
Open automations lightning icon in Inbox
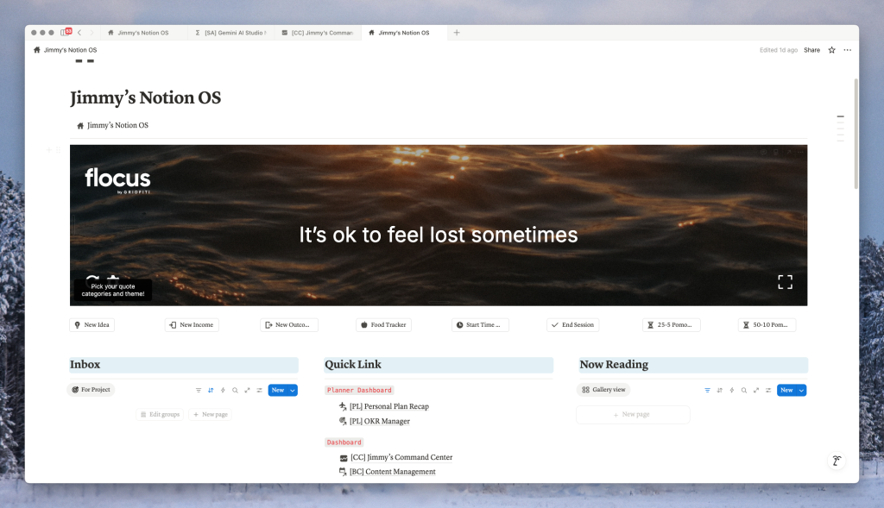223,391
